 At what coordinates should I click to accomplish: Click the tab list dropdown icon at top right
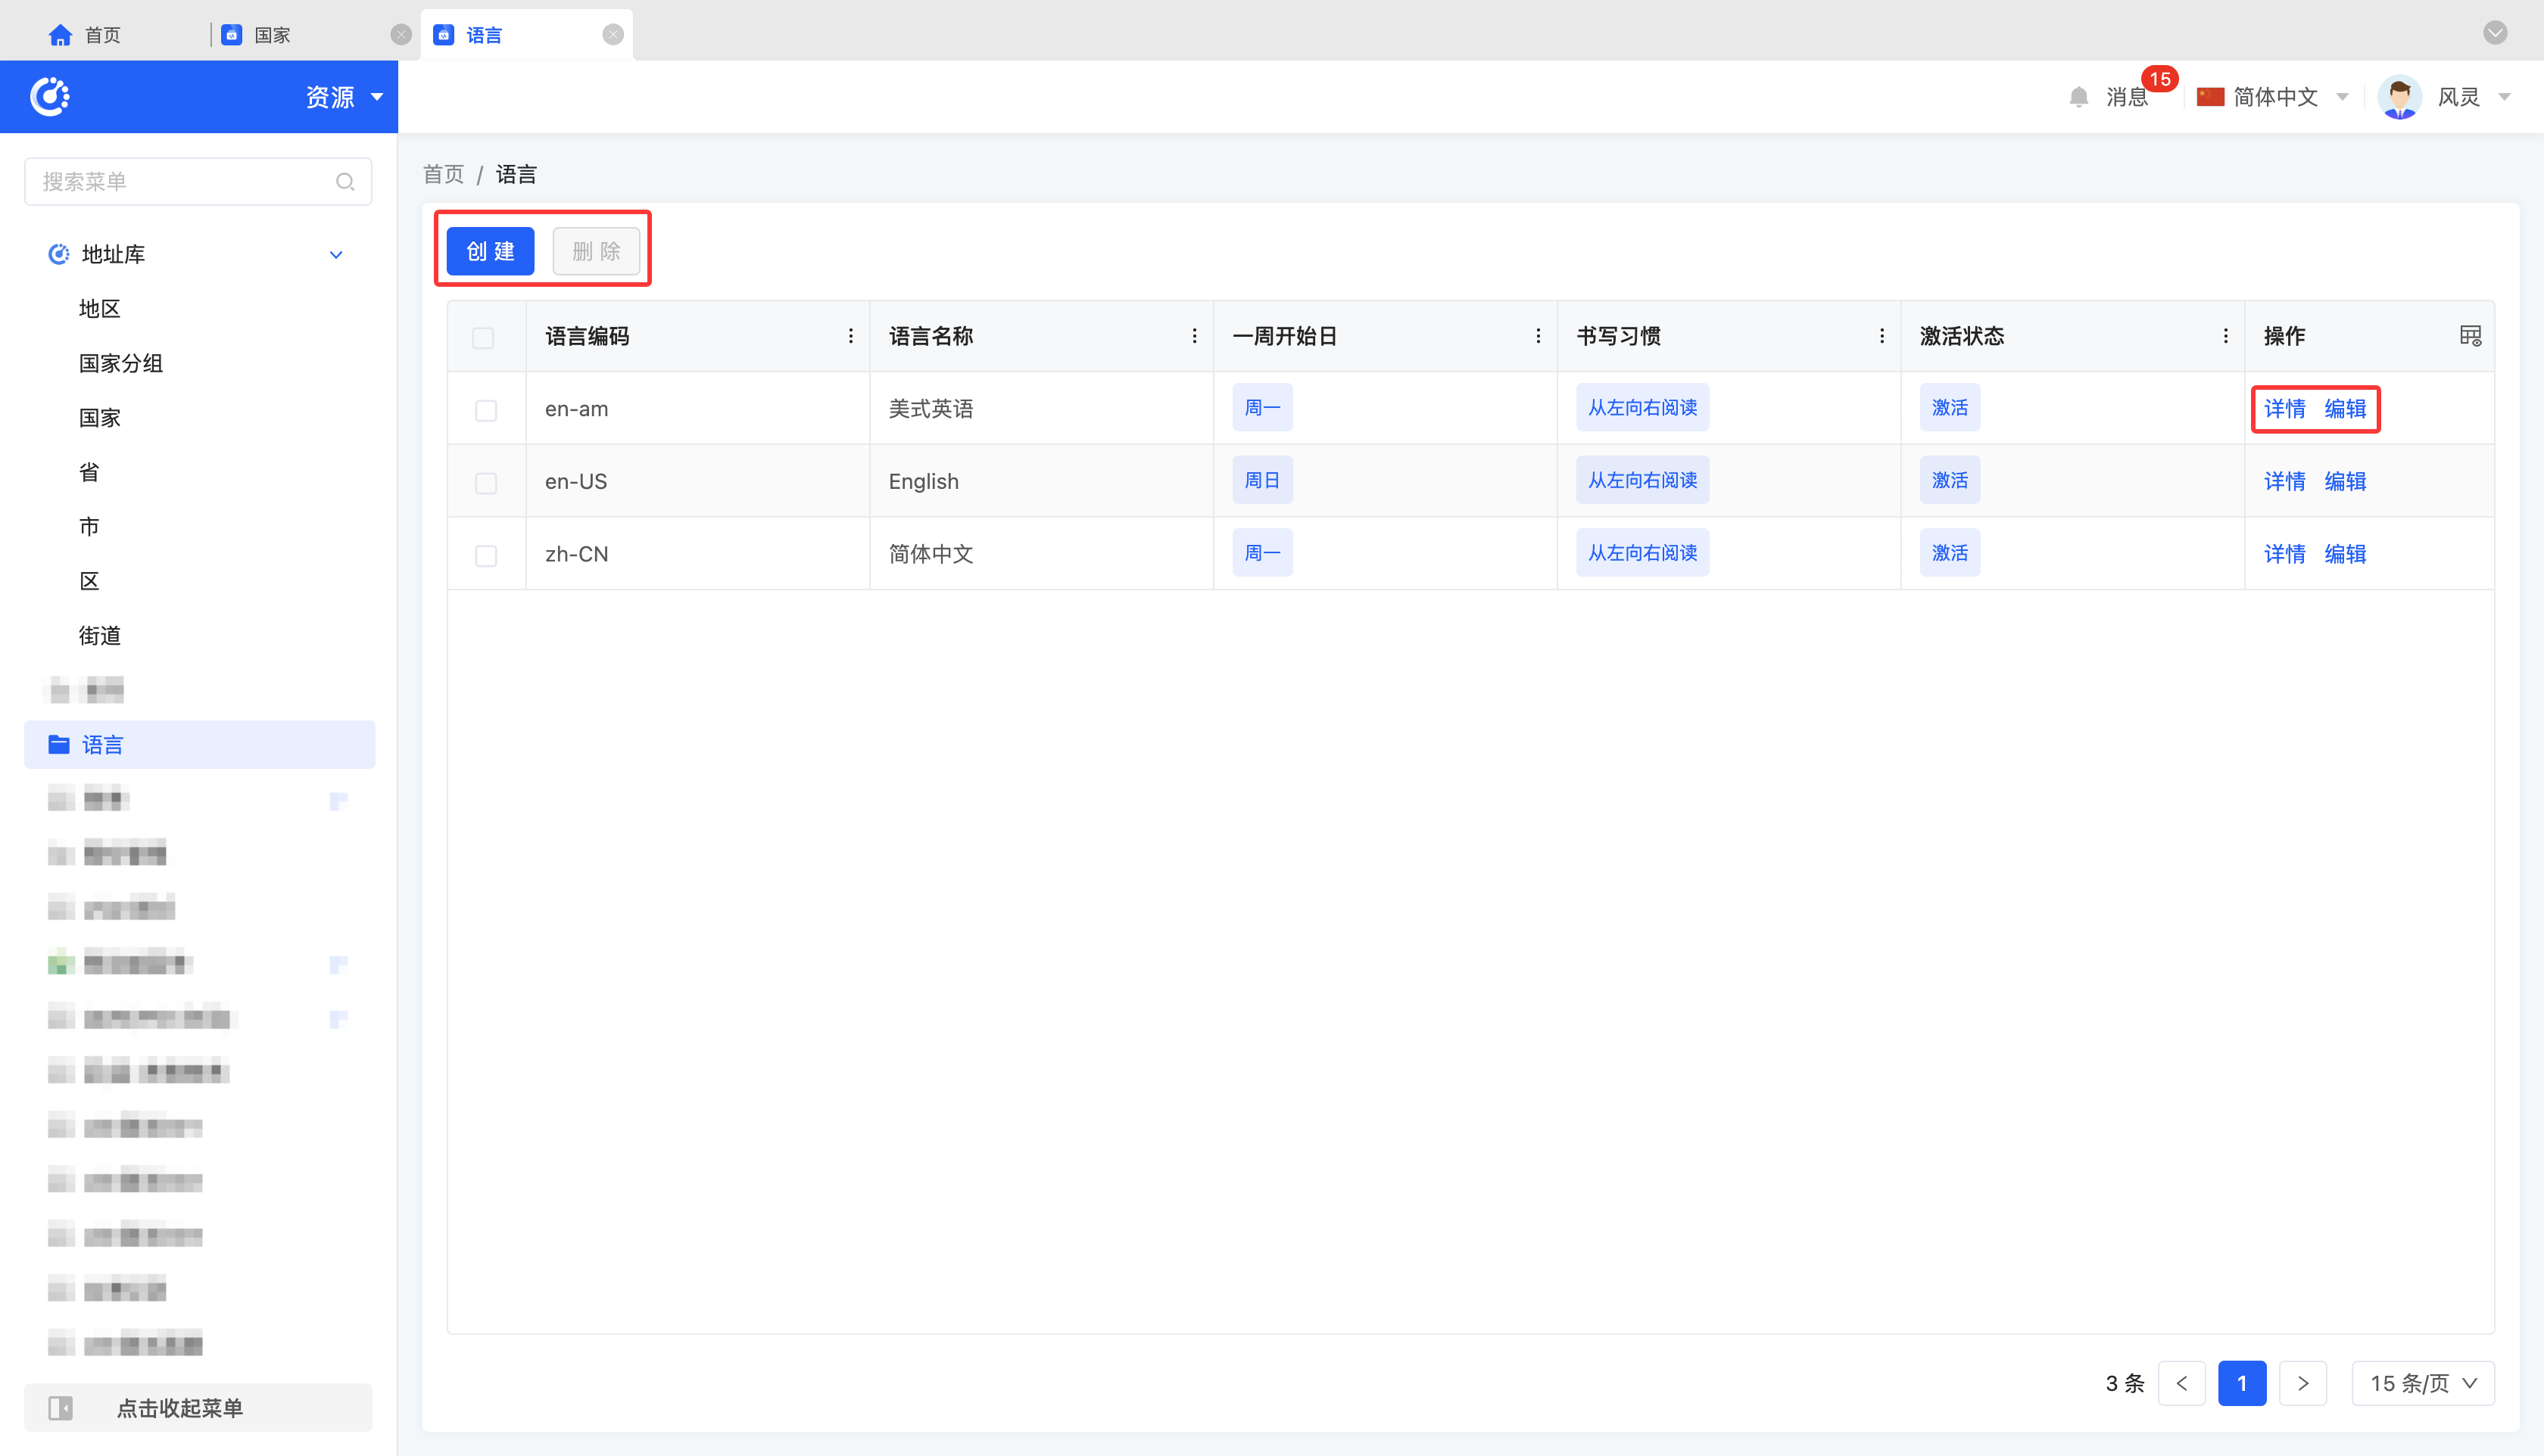coord(2495,33)
